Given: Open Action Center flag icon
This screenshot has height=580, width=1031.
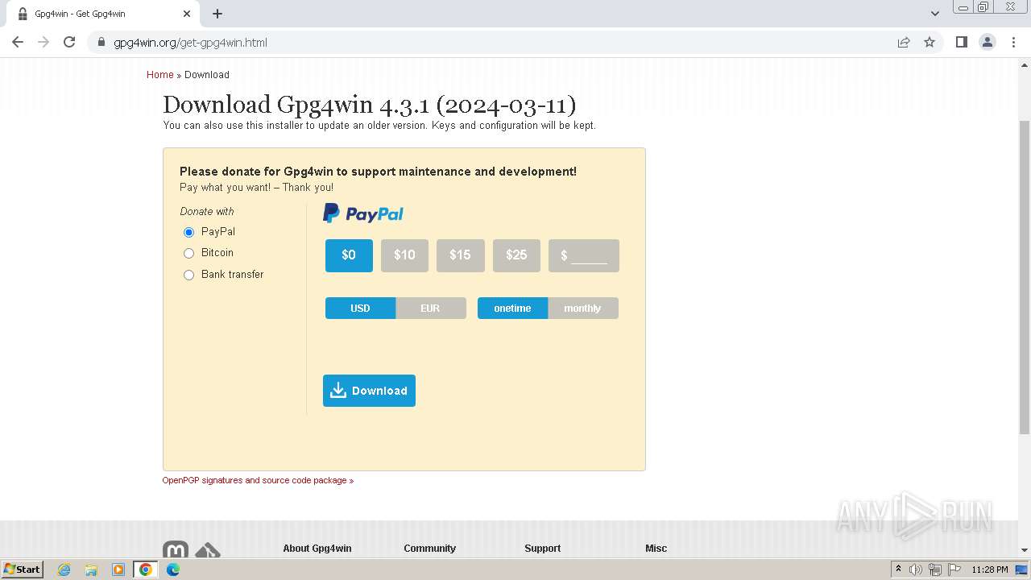Looking at the screenshot, I should point(954,570).
